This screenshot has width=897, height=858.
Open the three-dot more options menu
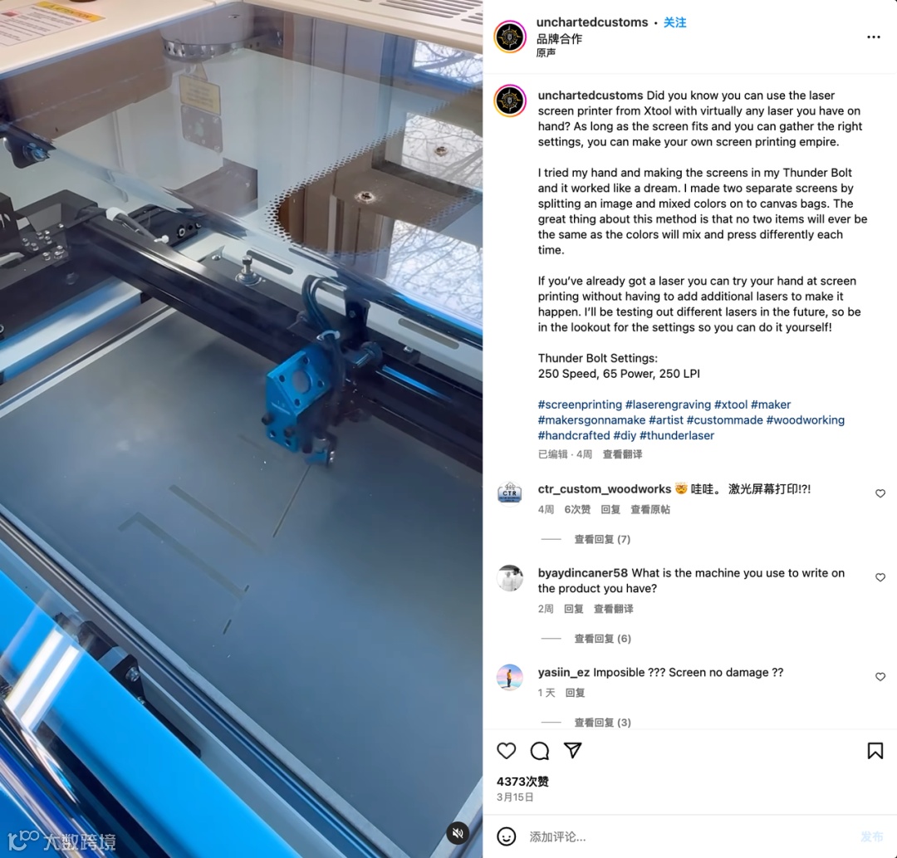pos(874,37)
